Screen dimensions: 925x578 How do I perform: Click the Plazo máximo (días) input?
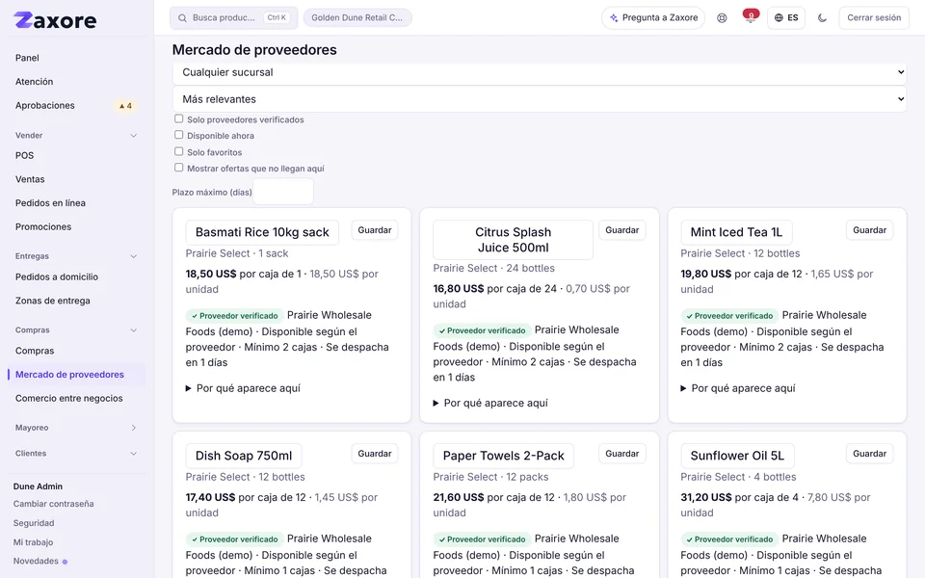pos(283,192)
